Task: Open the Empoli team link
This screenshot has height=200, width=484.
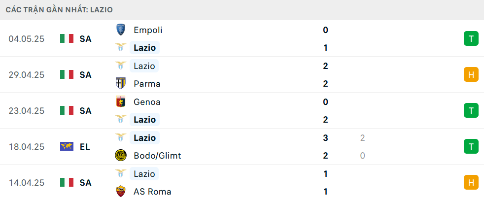Action: tap(148, 30)
